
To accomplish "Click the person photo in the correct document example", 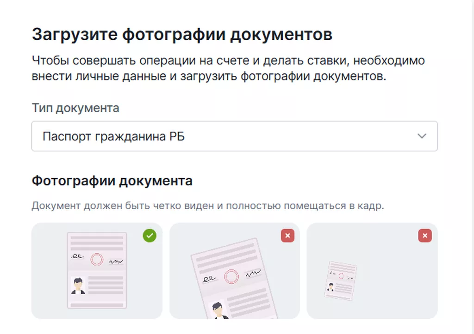I will 78,285.
